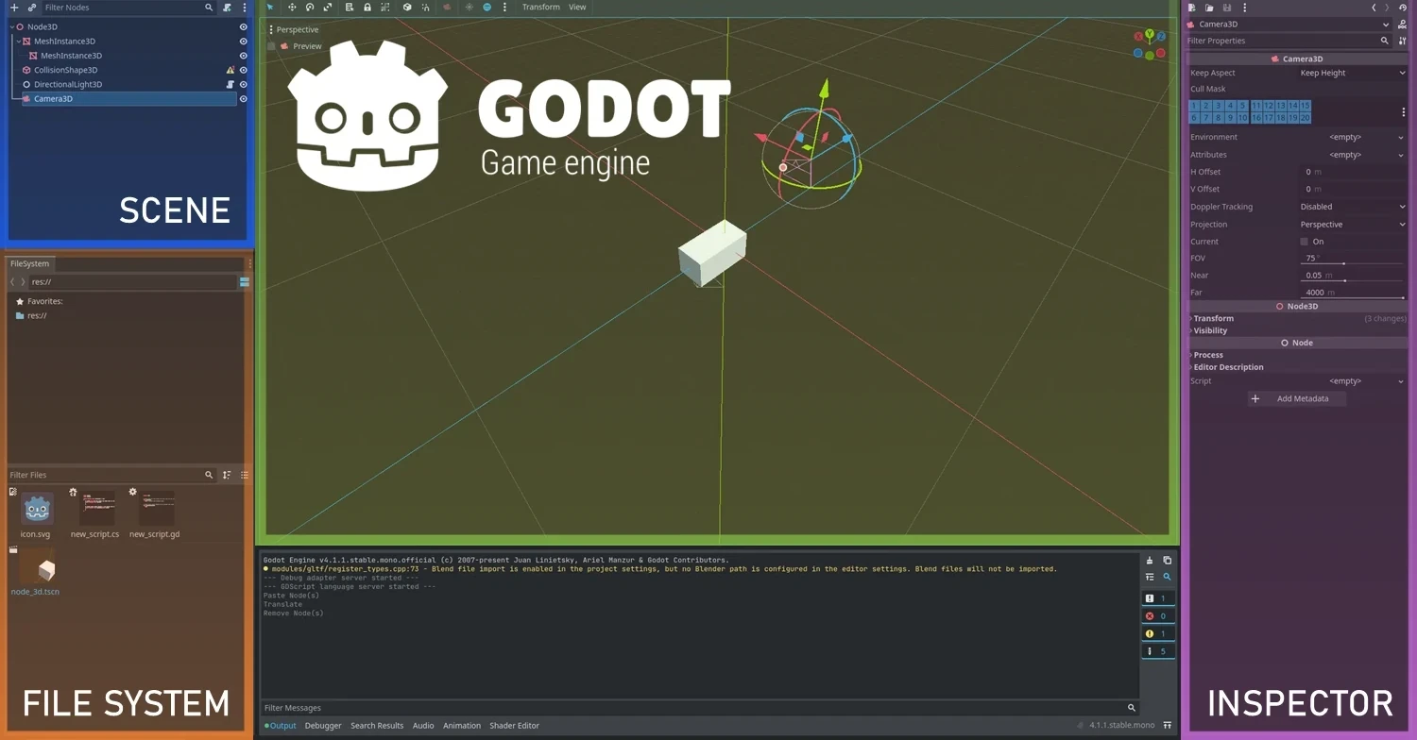
Task: Toggle preview environment globe icon
Action: point(487,8)
